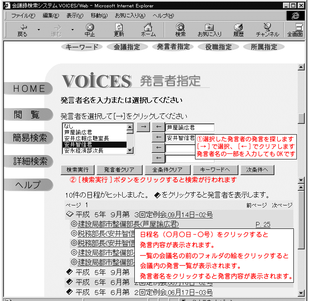This screenshot has height=301, width=309.
Task: Click the Back (戻る) toolbar icon
Action: pyautogui.click(x=22, y=30)
